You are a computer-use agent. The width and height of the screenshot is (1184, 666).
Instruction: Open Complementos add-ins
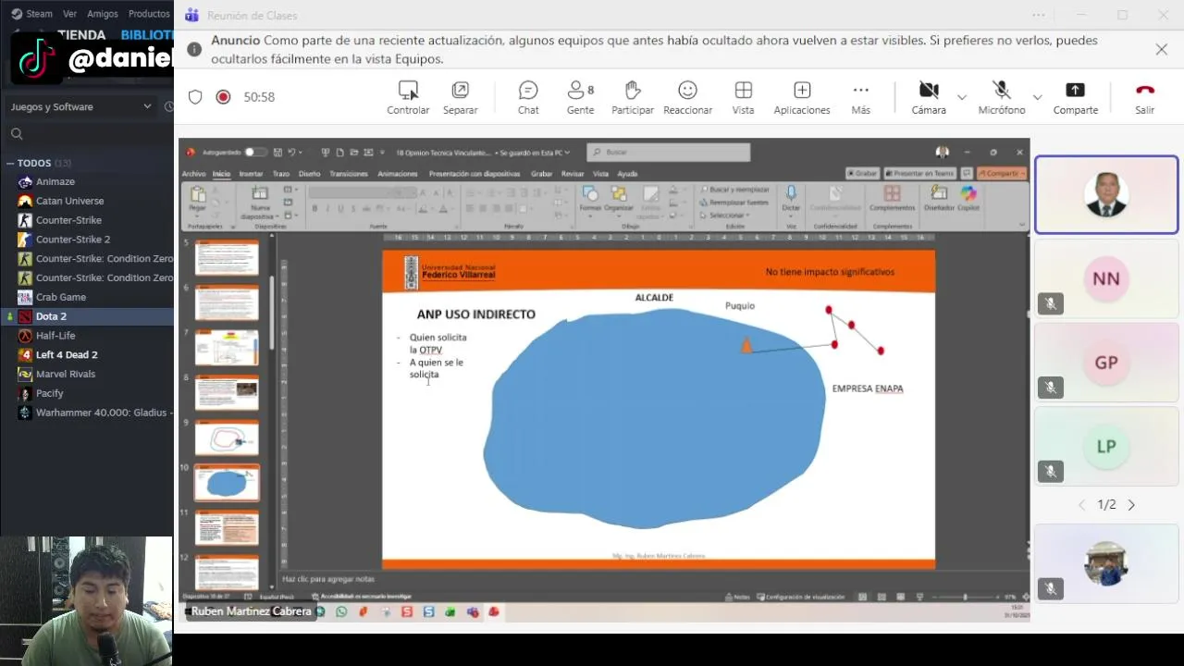(x=892, y=198)
